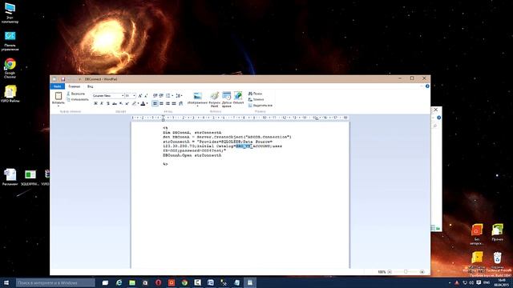Click the taskbar clock showing date

(502, 282)
